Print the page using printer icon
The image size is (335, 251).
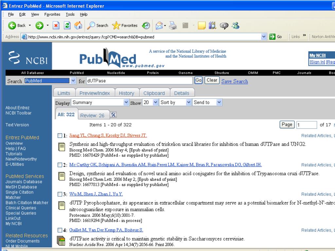[173, 25]
